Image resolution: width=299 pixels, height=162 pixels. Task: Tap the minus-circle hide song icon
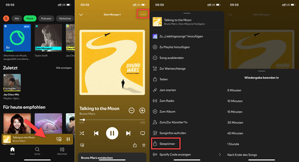click(155, 58)
